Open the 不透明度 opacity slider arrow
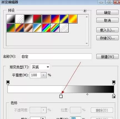Image resolution: width=120 pixels, height=119 pixels. 44,110
